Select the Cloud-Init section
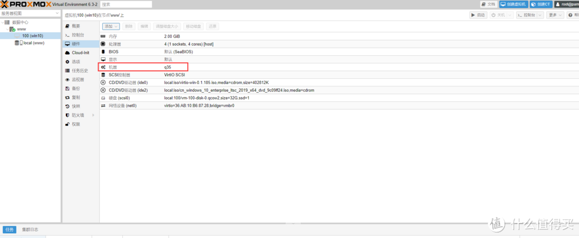The height and width of the screenshot is (238, 579). [x=80, y=53]
